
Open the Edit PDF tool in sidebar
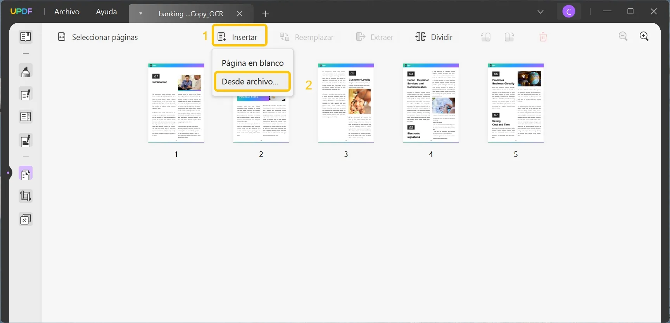[26, 95]
